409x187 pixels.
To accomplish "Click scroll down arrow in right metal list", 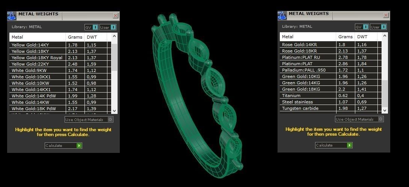I will 385,110.
